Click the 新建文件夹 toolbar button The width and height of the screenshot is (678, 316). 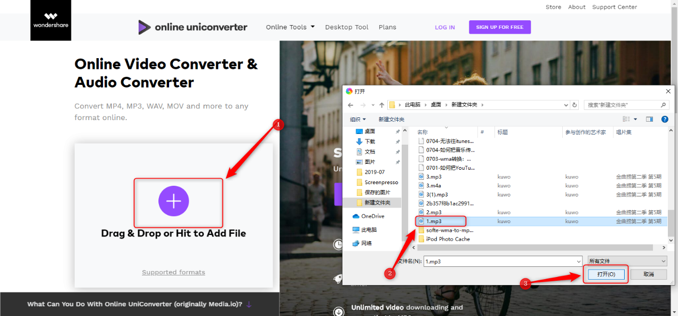(392, 119)
